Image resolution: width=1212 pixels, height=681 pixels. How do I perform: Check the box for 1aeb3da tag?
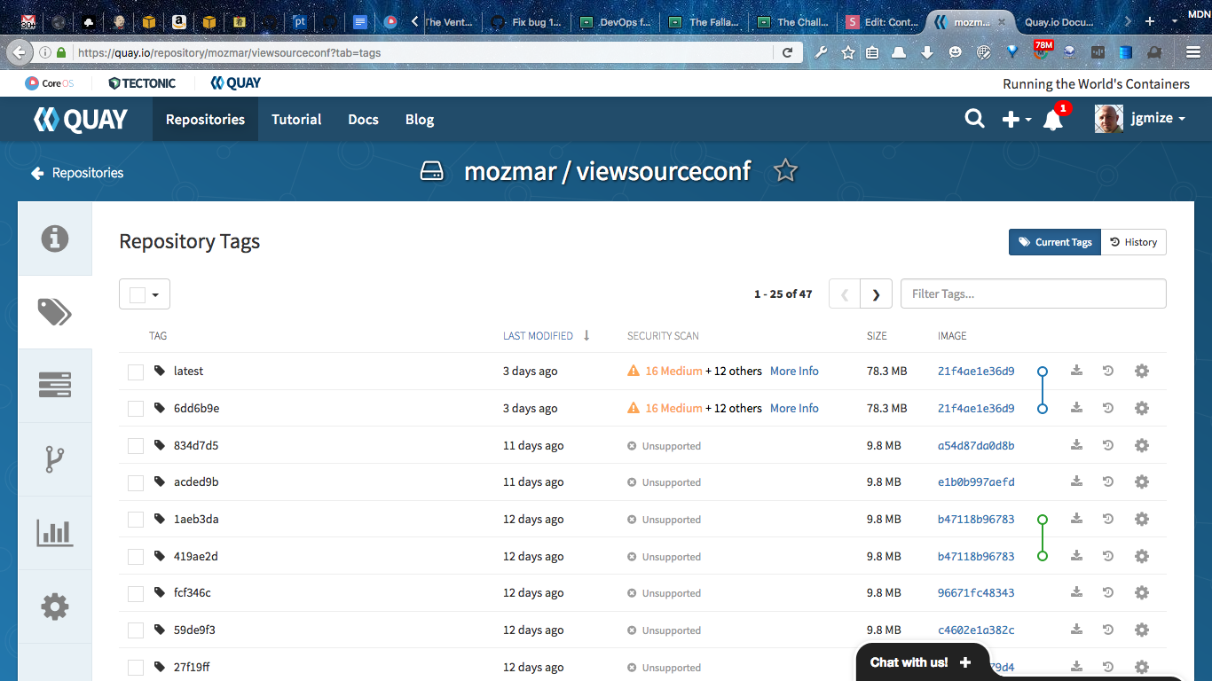[136, 520]
